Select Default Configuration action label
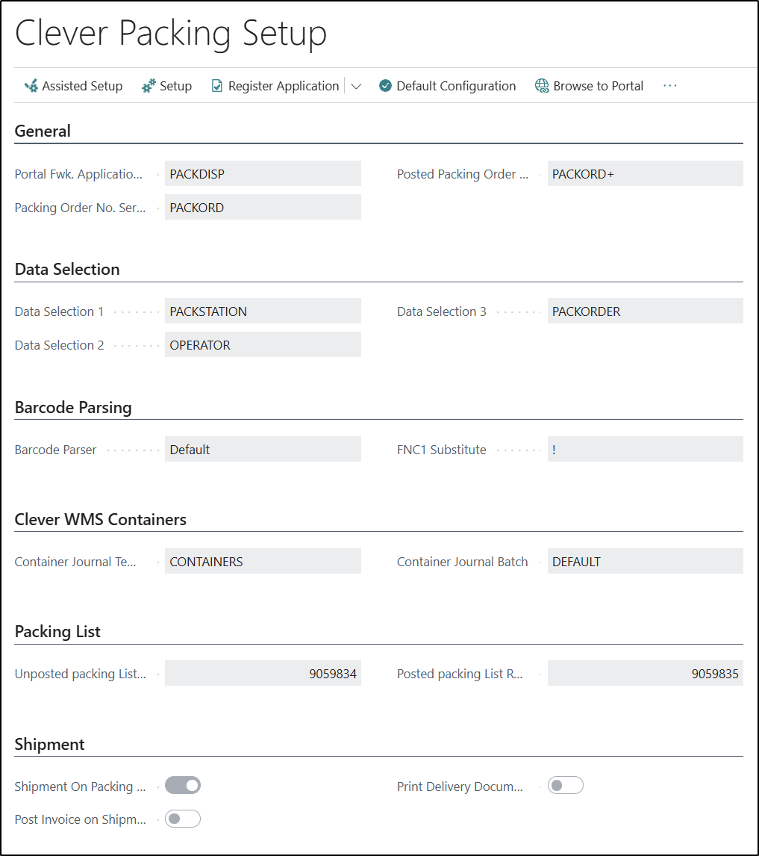This screenshot has width=759, height=856. [456, 87]
